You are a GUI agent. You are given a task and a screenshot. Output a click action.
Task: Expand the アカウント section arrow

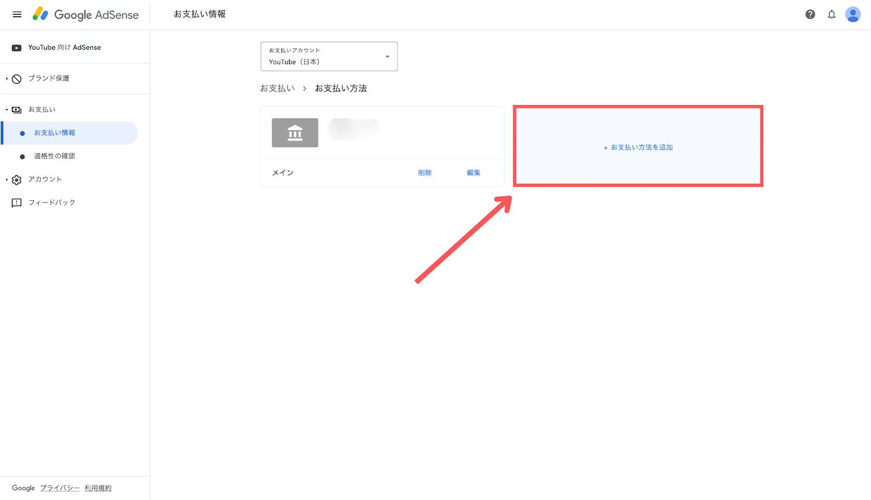pos(7,180)
